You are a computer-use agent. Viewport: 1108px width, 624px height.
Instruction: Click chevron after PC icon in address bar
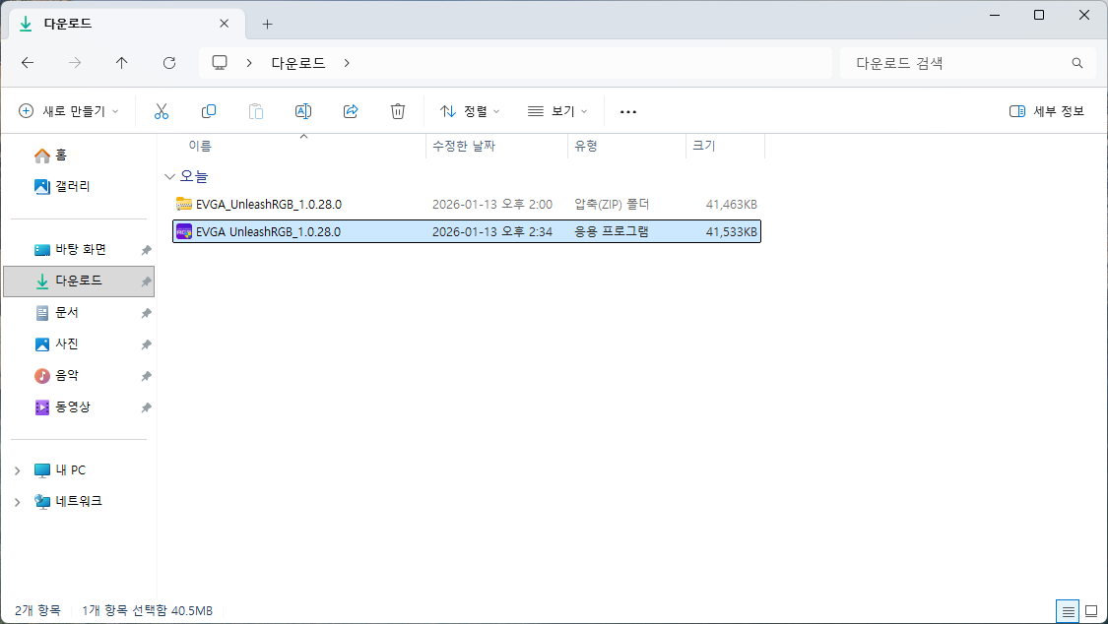pos(249,63)
